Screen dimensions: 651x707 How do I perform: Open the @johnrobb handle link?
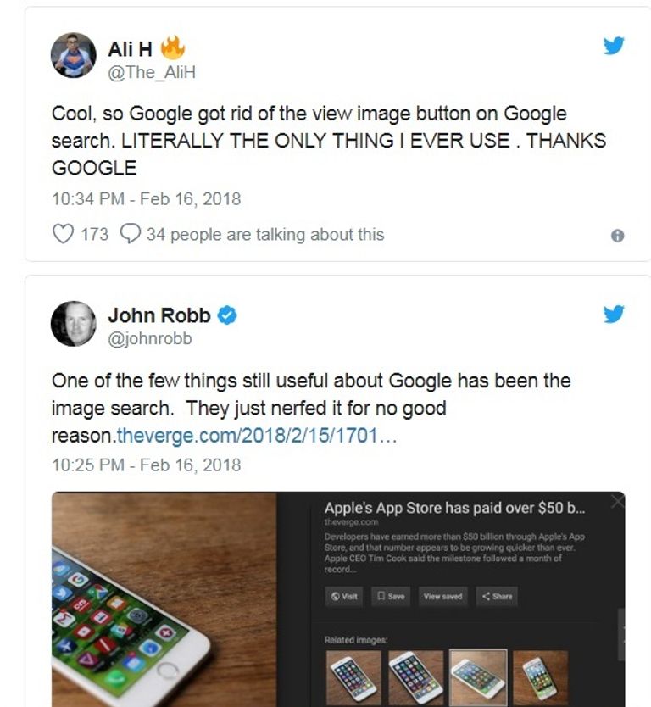[x=150, y=338]
